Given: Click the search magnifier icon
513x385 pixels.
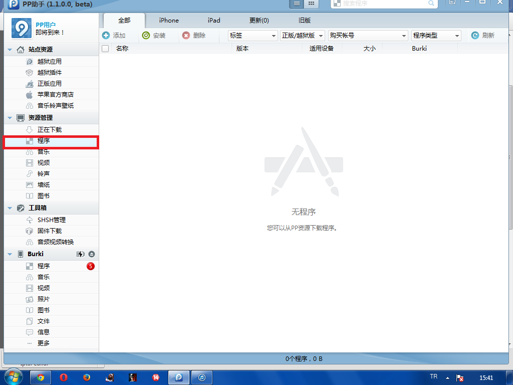Looking at the screenshot, I should pyautogui.click(x=431, y=4).
